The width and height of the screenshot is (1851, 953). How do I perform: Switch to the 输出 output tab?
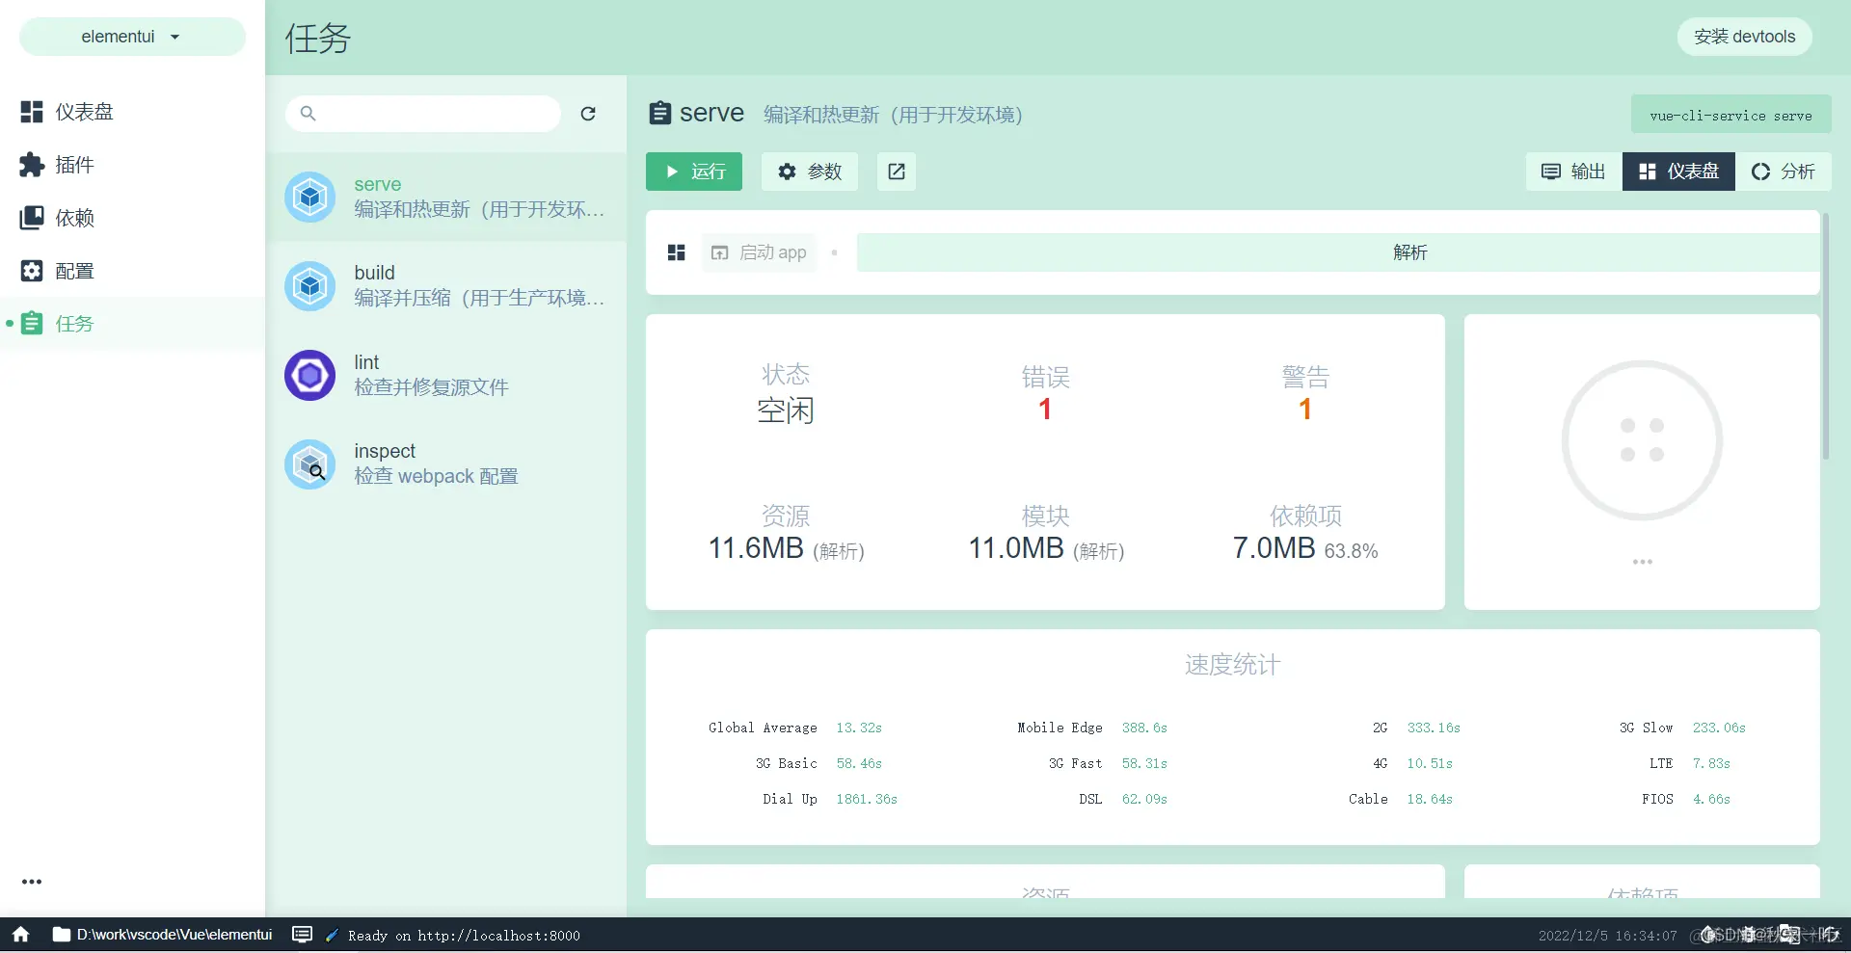[1574, 172]
